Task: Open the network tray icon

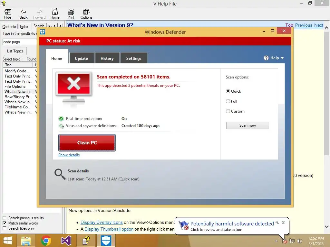Action: pyautogui.click(x=292, y=241)
